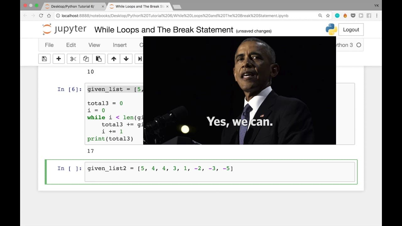Open the browser home page icon
This screenshot has width=402, height=226.
(49, 15)
